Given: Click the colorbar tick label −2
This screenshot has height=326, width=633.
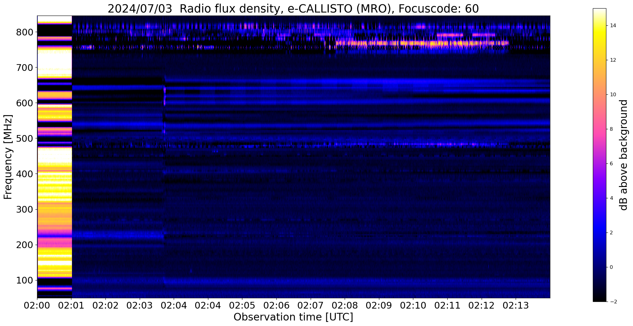Looking at the screenshot, I should (x=613, y=302).
